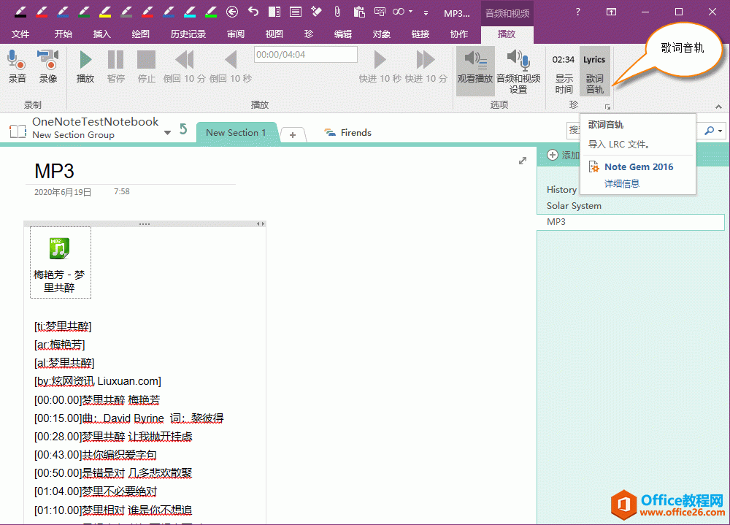Image resolution: width=730 pixels, height=525 pixels.
Task: Click the 梅艳芳 - 梦里共醉 MP3 attachment
Action: 60,261
